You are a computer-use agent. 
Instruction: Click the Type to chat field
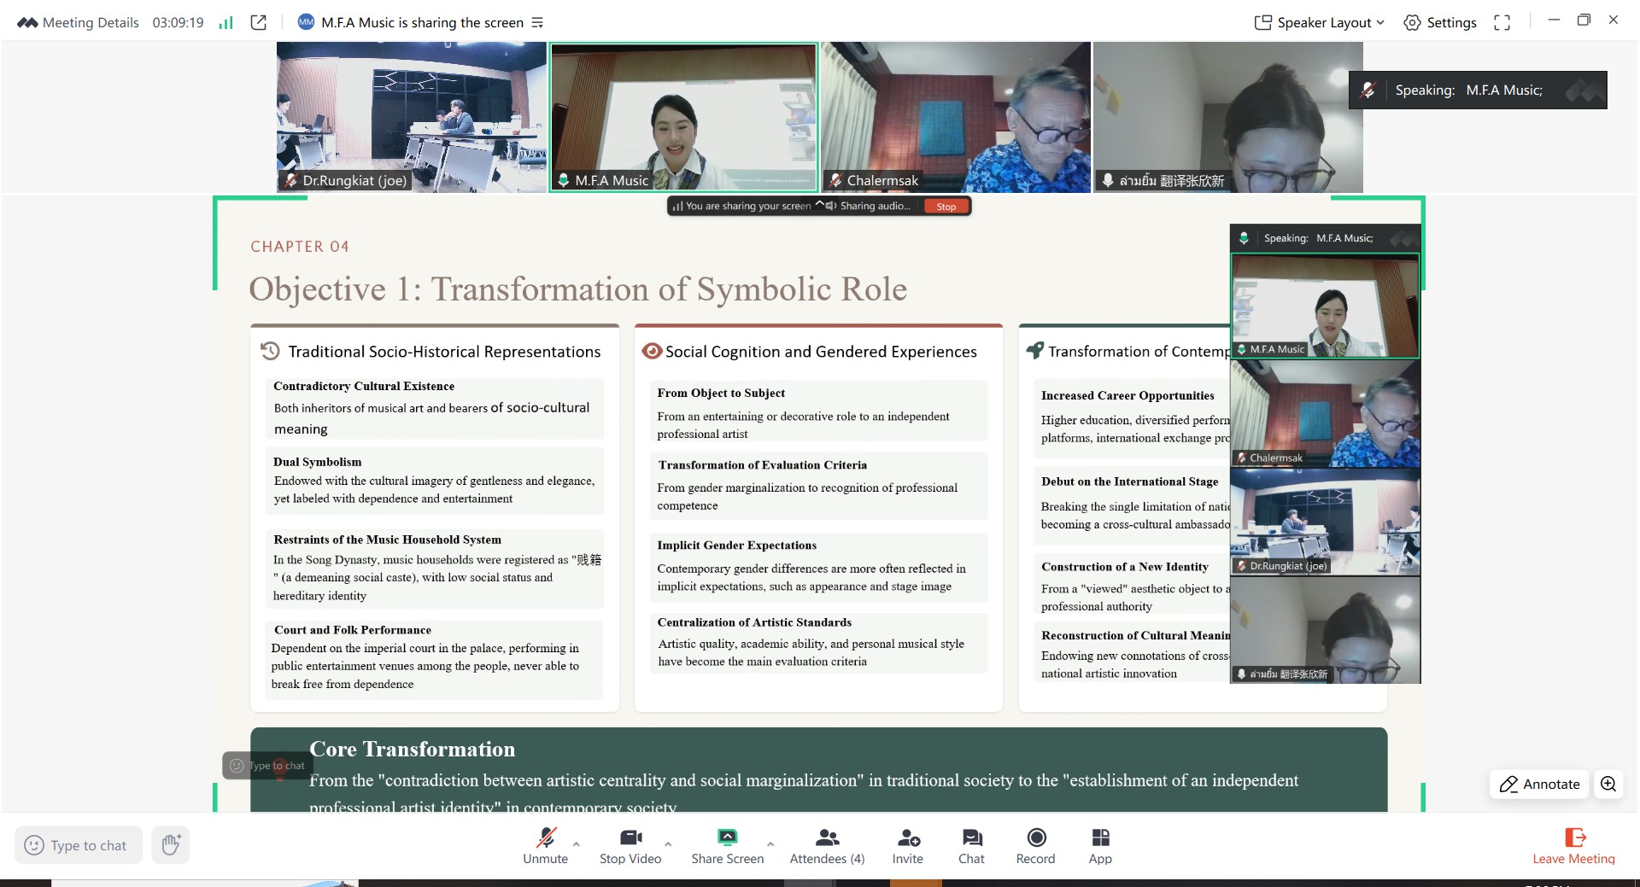point(79,845)
